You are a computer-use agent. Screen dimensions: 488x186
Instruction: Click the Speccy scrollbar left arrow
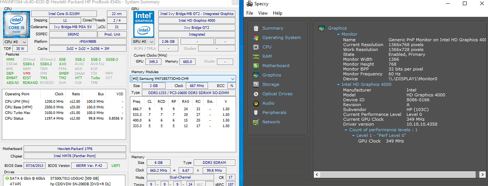point(316,174)
